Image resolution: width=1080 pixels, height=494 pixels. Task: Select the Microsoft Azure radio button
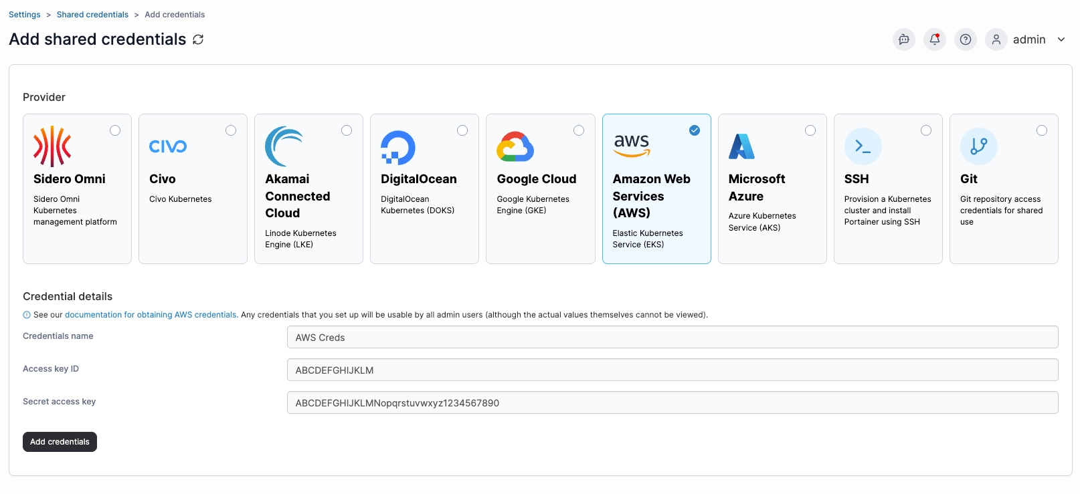pos(810,130)
